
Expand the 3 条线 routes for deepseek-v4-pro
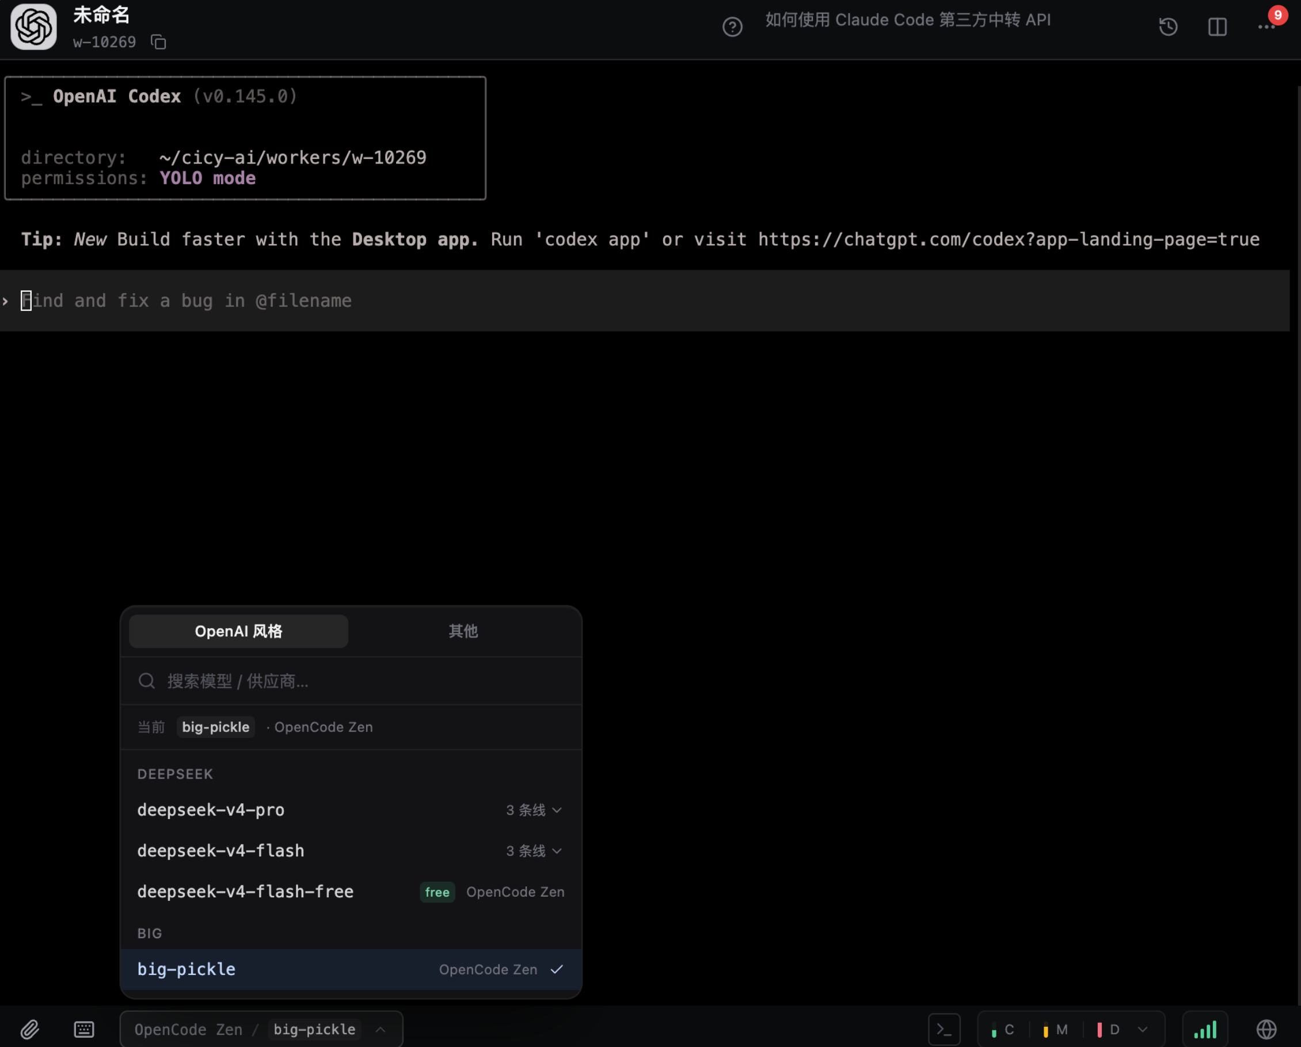pos(534,810)
